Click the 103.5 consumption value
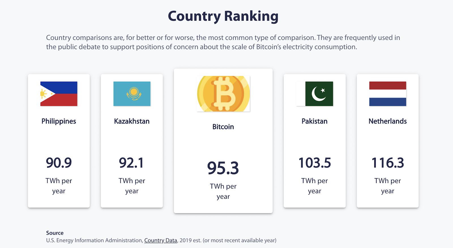The width and height of the screenshot is (453, 248). pyautogui.click(x=315, y=163)
